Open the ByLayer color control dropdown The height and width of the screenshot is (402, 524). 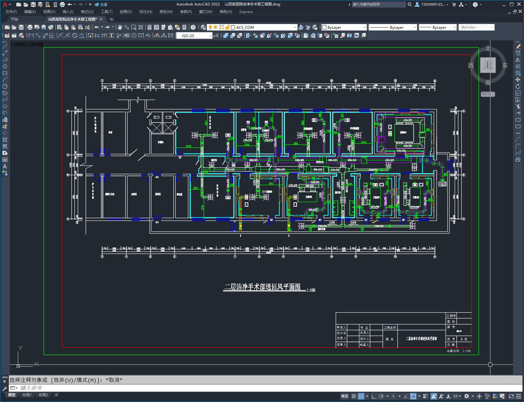344,27
